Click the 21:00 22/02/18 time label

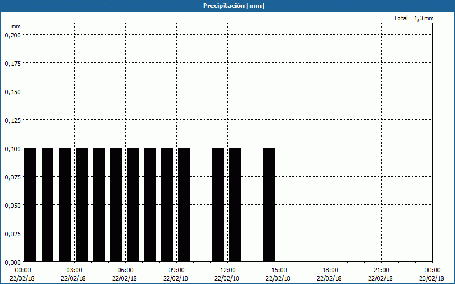380,274
